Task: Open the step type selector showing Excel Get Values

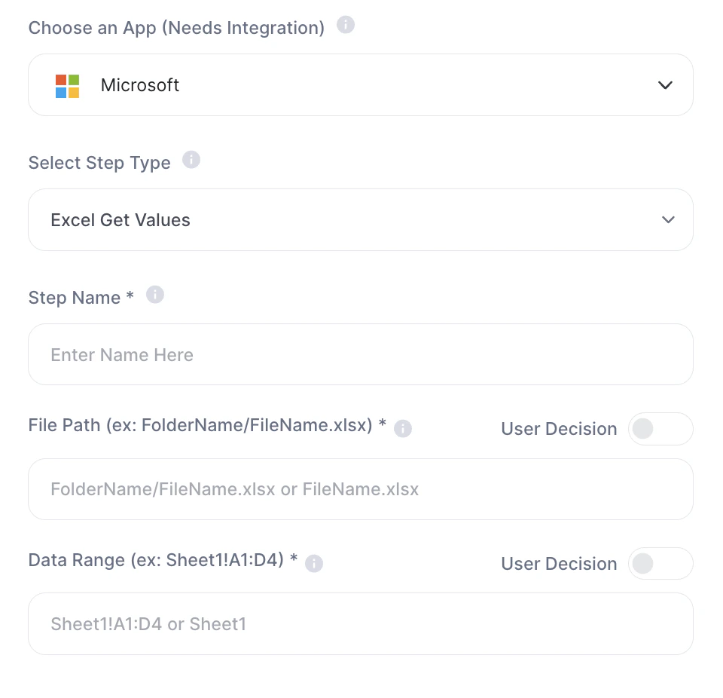Action: click(360, 220)
